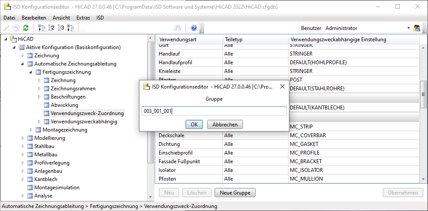Expand tree to level 3 icon
This screenshot has width=428, height=211.
point(61,28)
